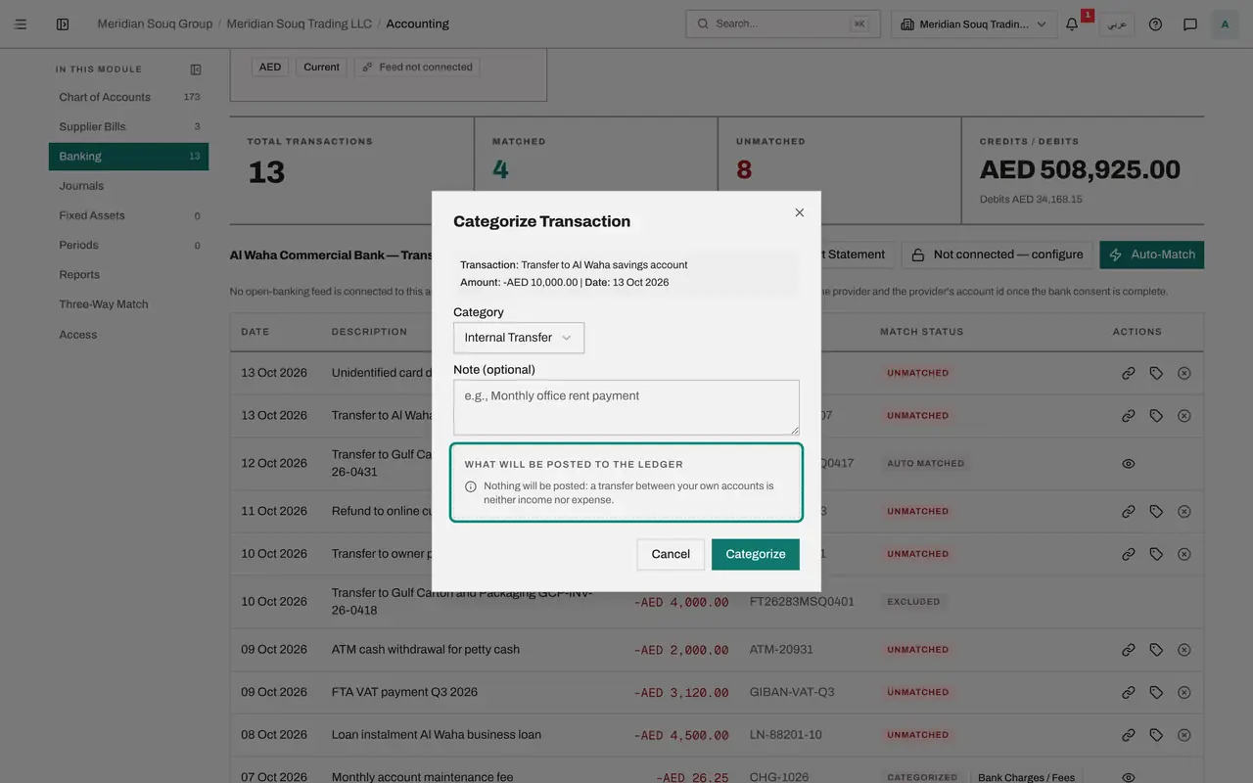
Task: Match link icon for FTA VAT payment row
Action: click(1129, 692)
